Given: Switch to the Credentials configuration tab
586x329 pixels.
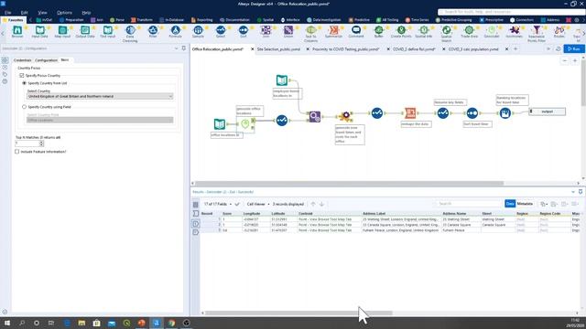Looking at the screenshot, I should 22,60.
